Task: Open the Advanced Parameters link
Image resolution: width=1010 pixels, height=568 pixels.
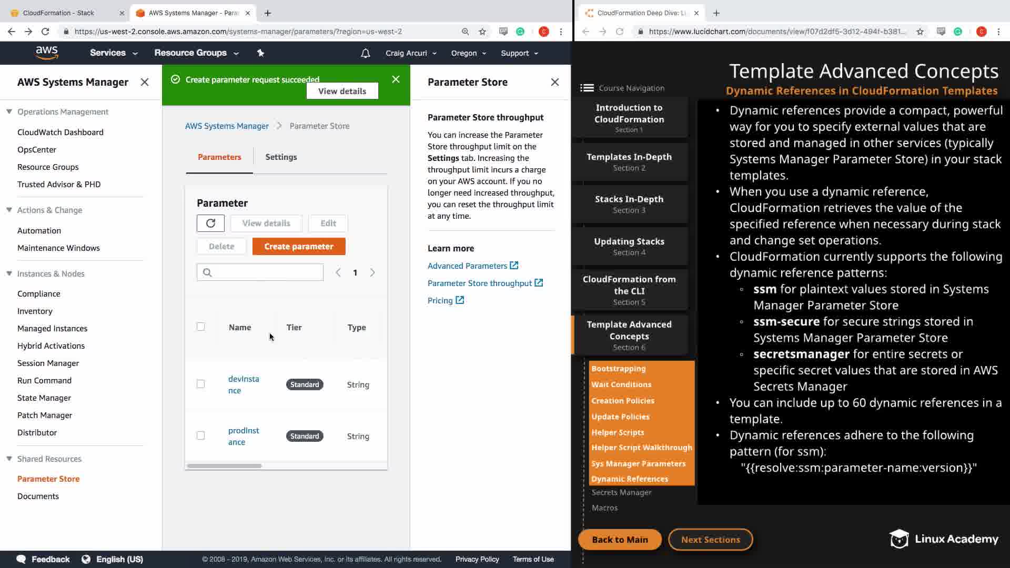Action: (x=467, y=266)
